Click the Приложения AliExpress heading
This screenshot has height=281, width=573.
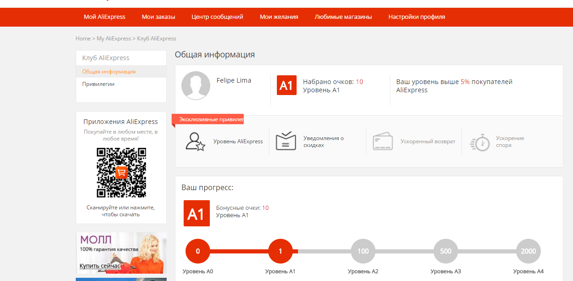121,122
